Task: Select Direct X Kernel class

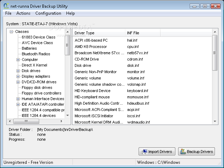Action: pos(34,65)
